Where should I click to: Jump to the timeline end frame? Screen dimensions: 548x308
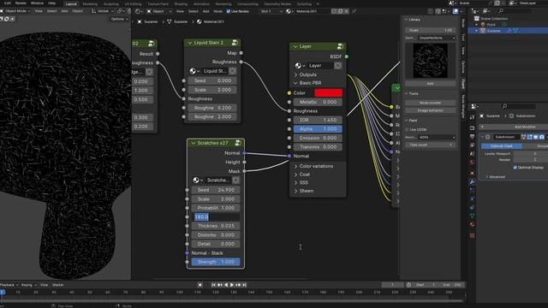(x=245, y=285)
